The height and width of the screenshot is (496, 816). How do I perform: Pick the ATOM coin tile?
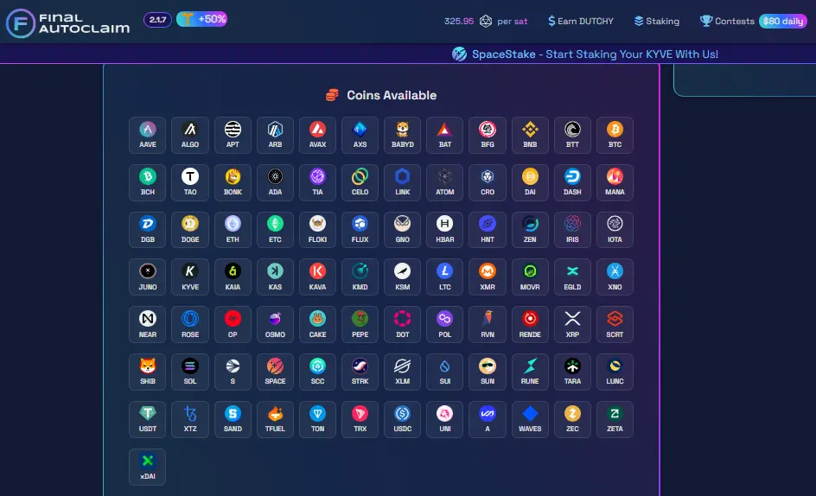point(444,182)
